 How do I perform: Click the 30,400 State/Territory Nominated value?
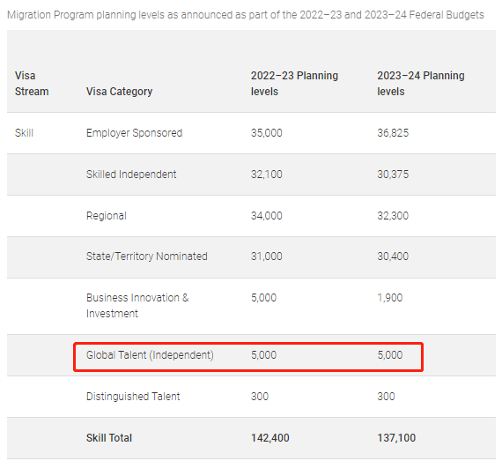[x=393, y=257]
